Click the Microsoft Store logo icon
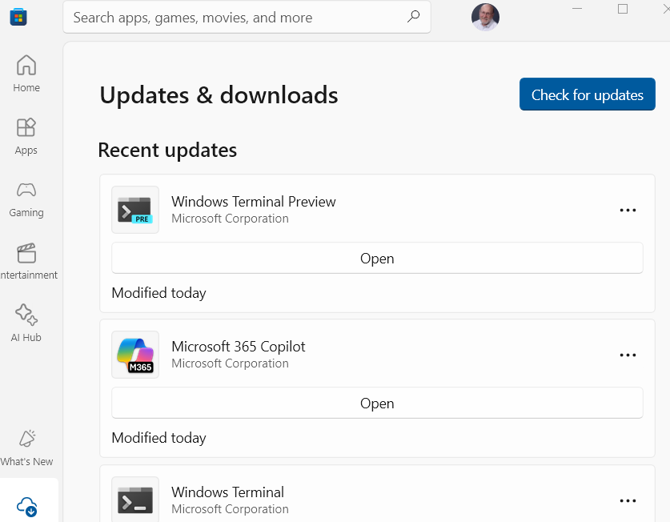 [x=18, y=17]
